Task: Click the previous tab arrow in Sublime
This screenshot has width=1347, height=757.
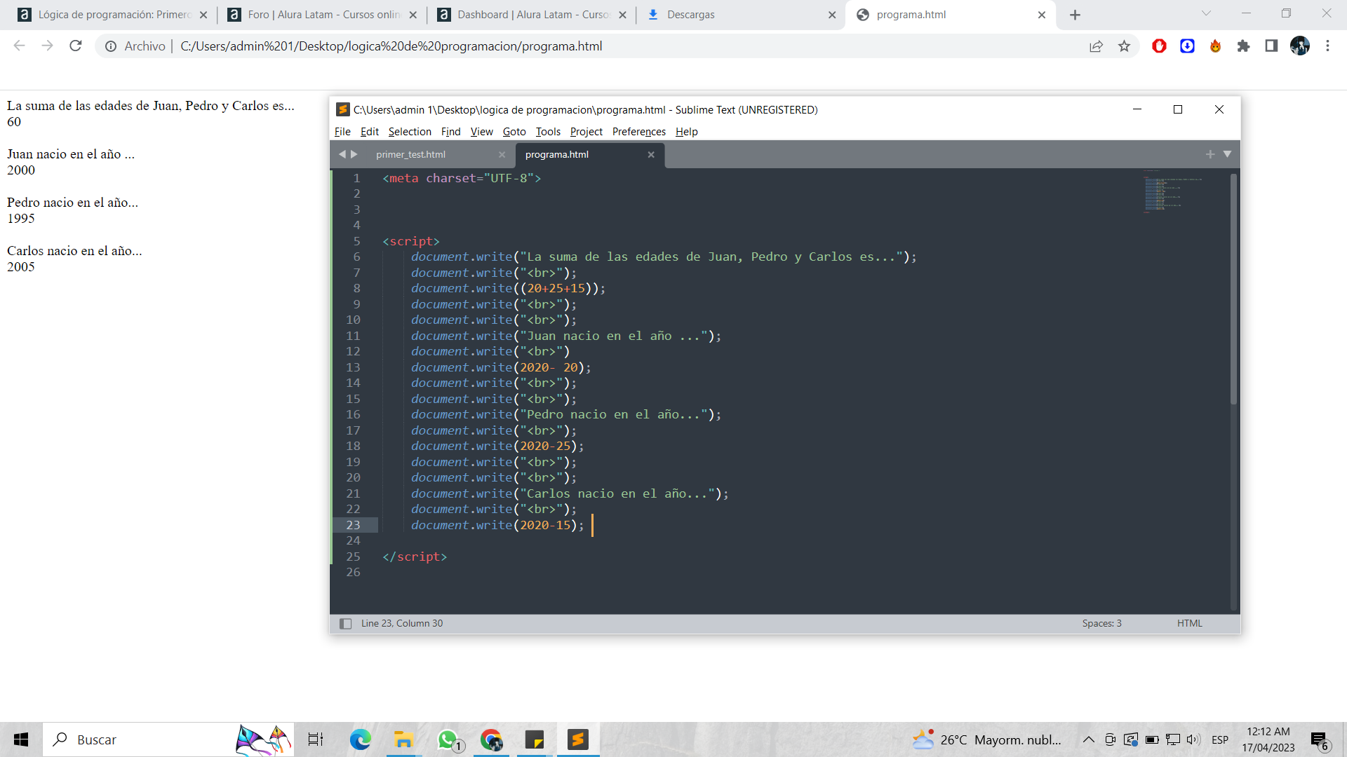Action: (x=342, y=154)
